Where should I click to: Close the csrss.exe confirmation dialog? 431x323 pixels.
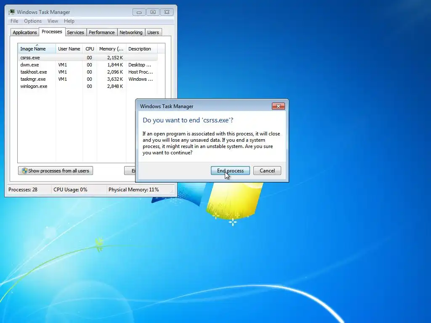278,106
